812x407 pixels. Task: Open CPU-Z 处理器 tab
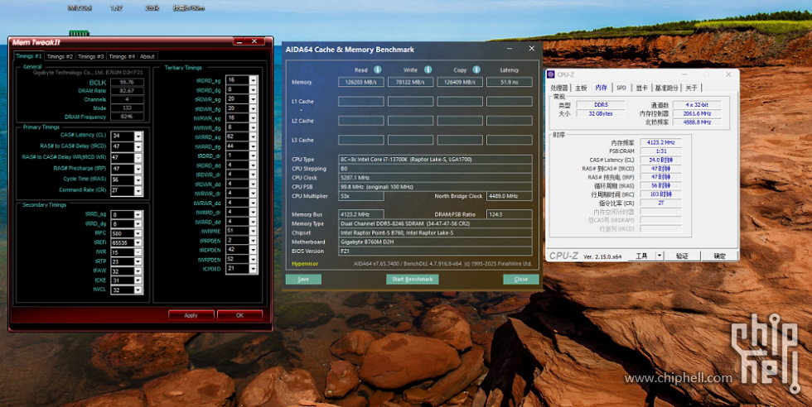tap(559, 88)
